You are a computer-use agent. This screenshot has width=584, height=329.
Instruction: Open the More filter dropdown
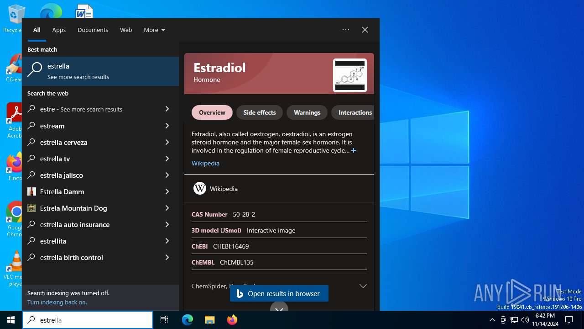pyautogui.click(x=155, y=30)
